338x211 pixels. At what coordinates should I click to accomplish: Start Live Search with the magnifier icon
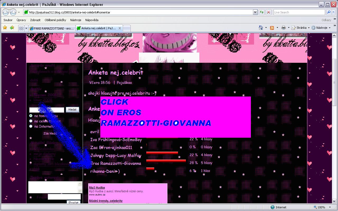329,12
